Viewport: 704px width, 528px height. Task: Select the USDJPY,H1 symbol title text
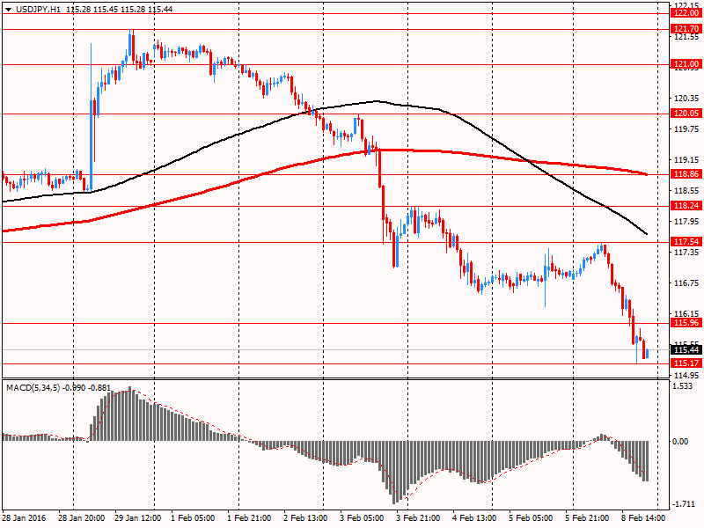click(38, 9)
